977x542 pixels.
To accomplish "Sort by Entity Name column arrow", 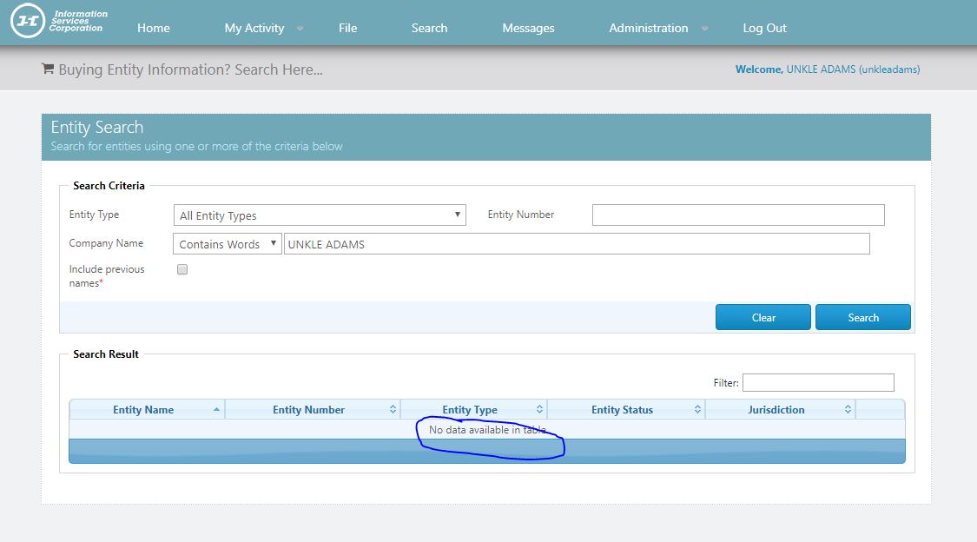I will 216,409.
